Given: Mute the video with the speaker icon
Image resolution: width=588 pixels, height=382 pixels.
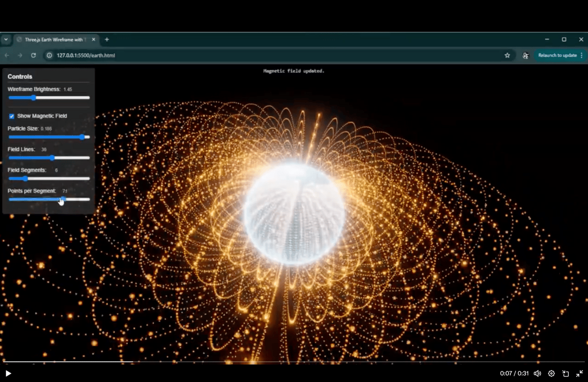Looking at the screenshot, I should click(537, 373).
